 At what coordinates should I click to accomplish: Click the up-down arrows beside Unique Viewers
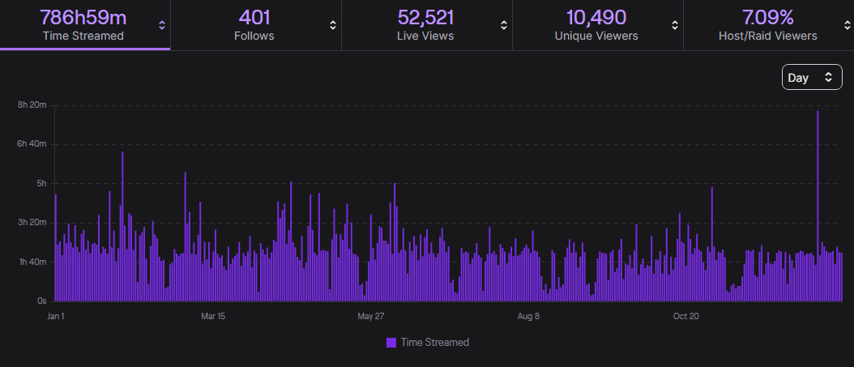675,25
